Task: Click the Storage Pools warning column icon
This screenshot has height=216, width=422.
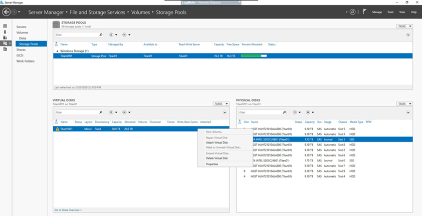Action: [56, 44]
